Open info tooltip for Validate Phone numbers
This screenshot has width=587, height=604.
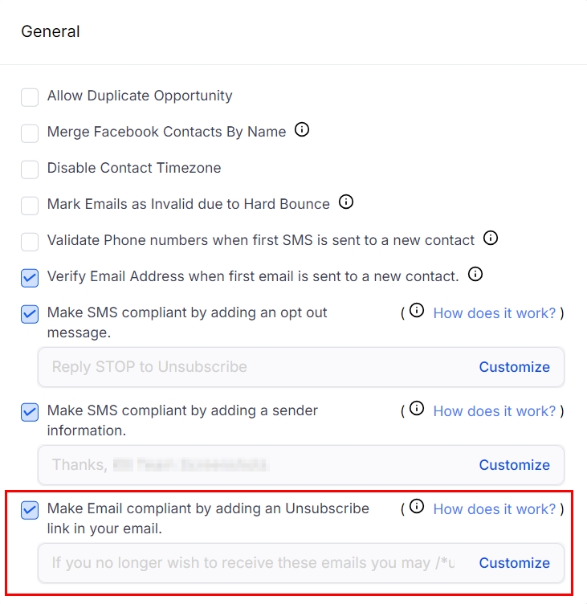tap(491, 239)
